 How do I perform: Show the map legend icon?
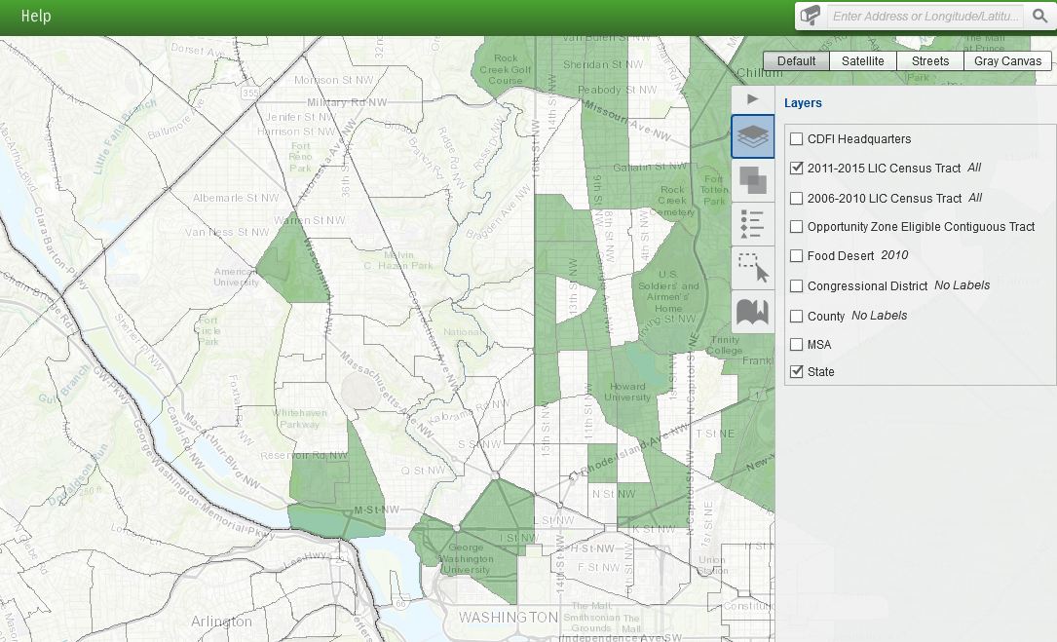(752, 224)
